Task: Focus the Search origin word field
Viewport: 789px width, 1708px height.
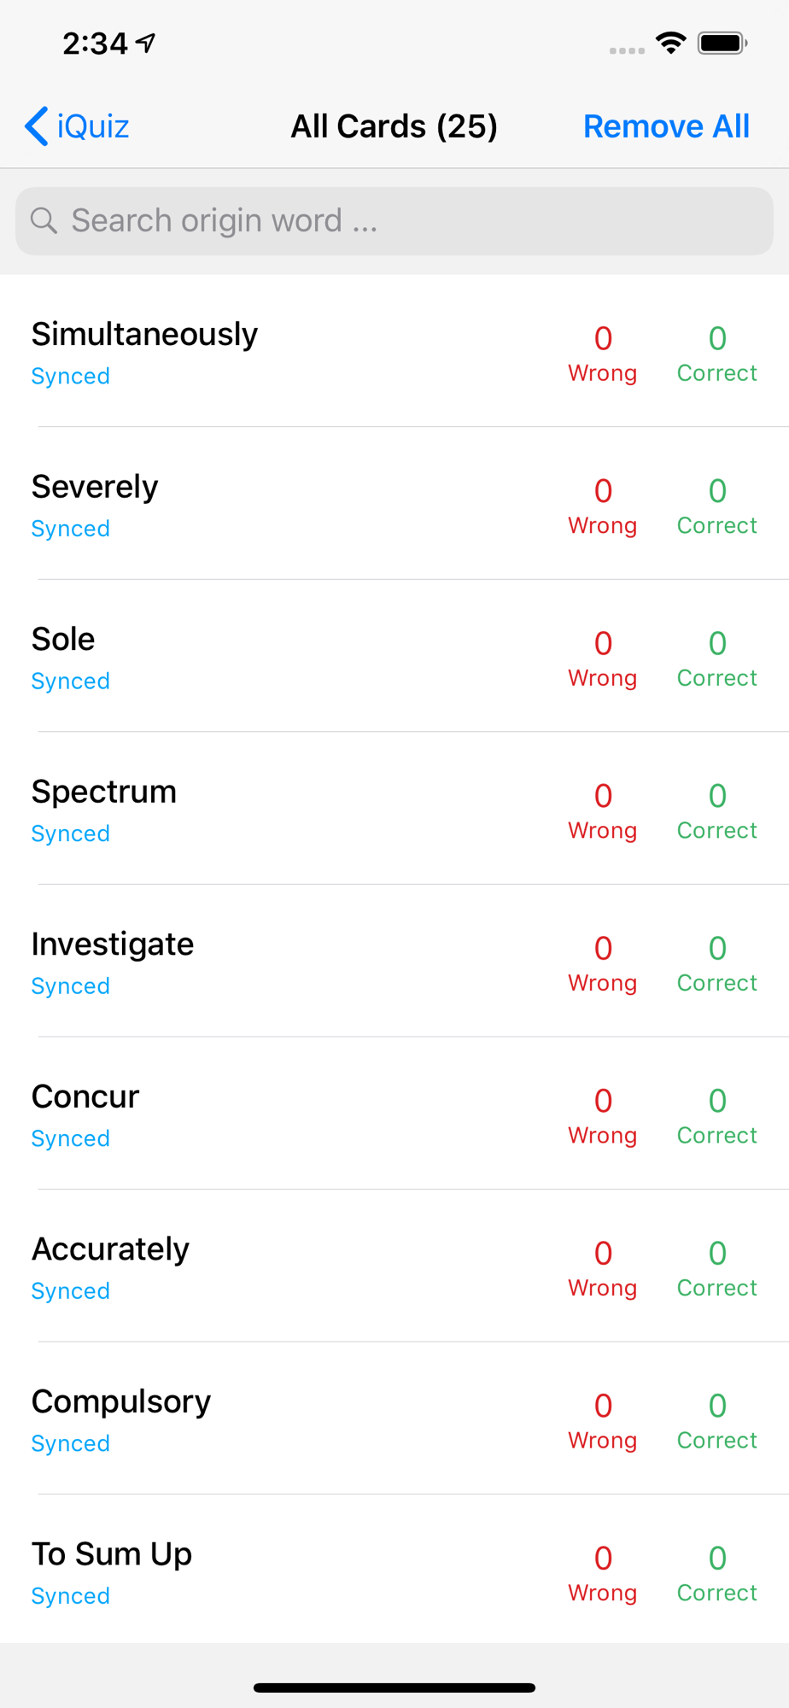Action: pos(394,221)
